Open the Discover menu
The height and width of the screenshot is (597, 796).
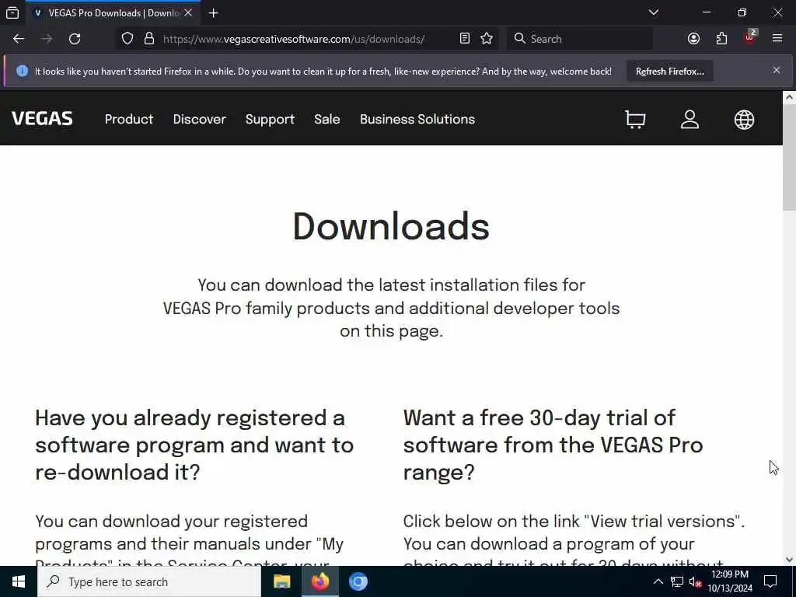tap(200, 119)
